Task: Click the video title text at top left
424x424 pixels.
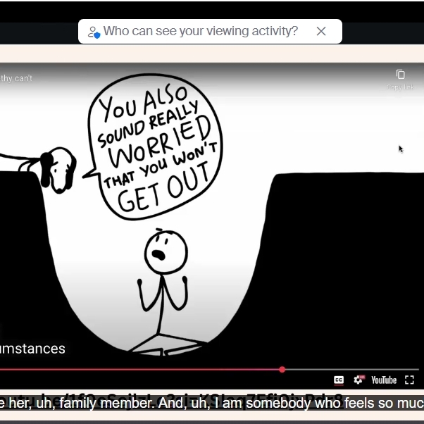Action: point(16,78)
